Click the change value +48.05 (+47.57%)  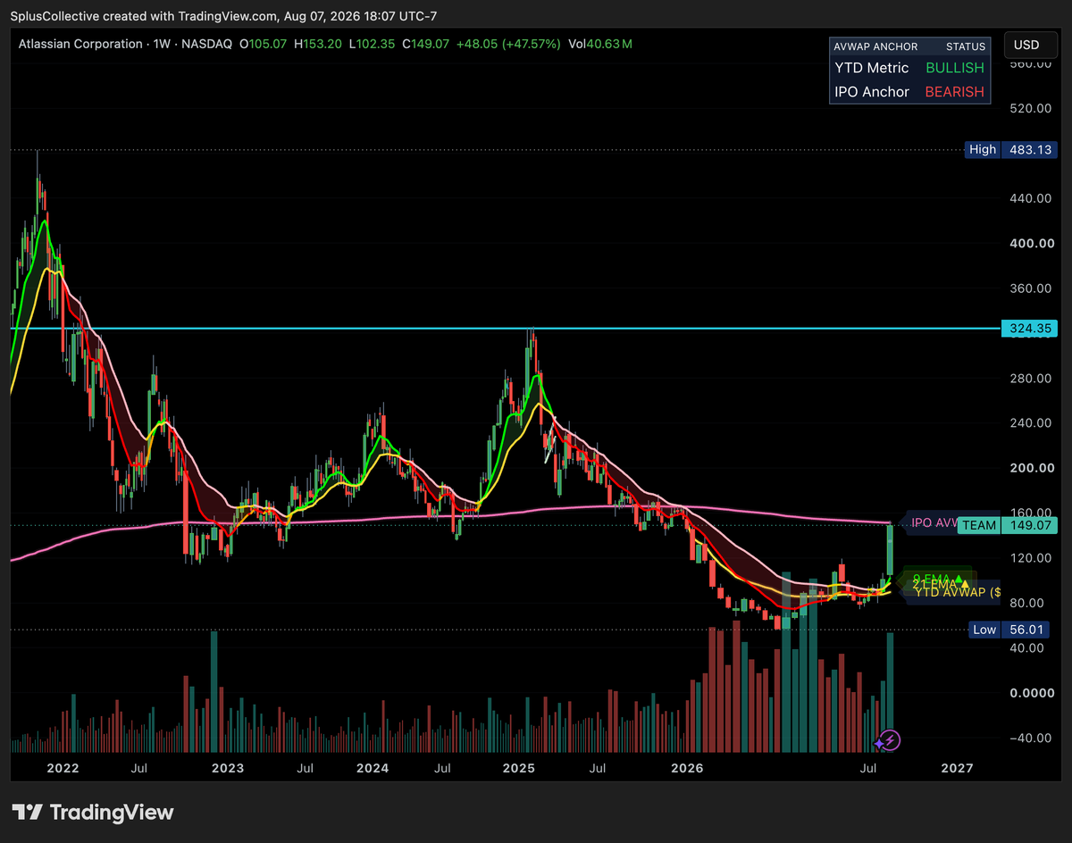coord(509,44)
